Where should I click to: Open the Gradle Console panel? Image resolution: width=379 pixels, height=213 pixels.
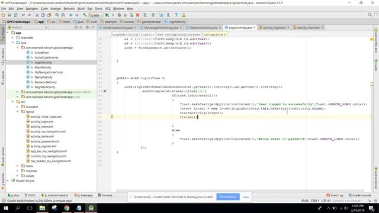click(x=359, y=195)
